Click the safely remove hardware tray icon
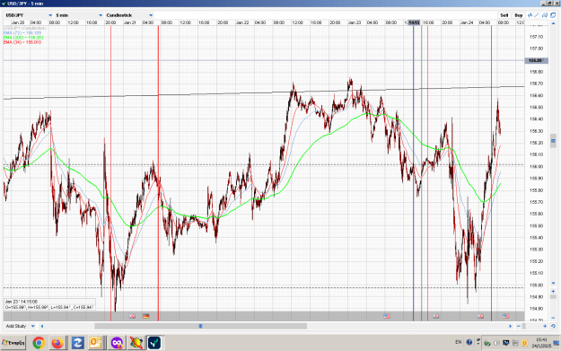 [x=487, y=343]
